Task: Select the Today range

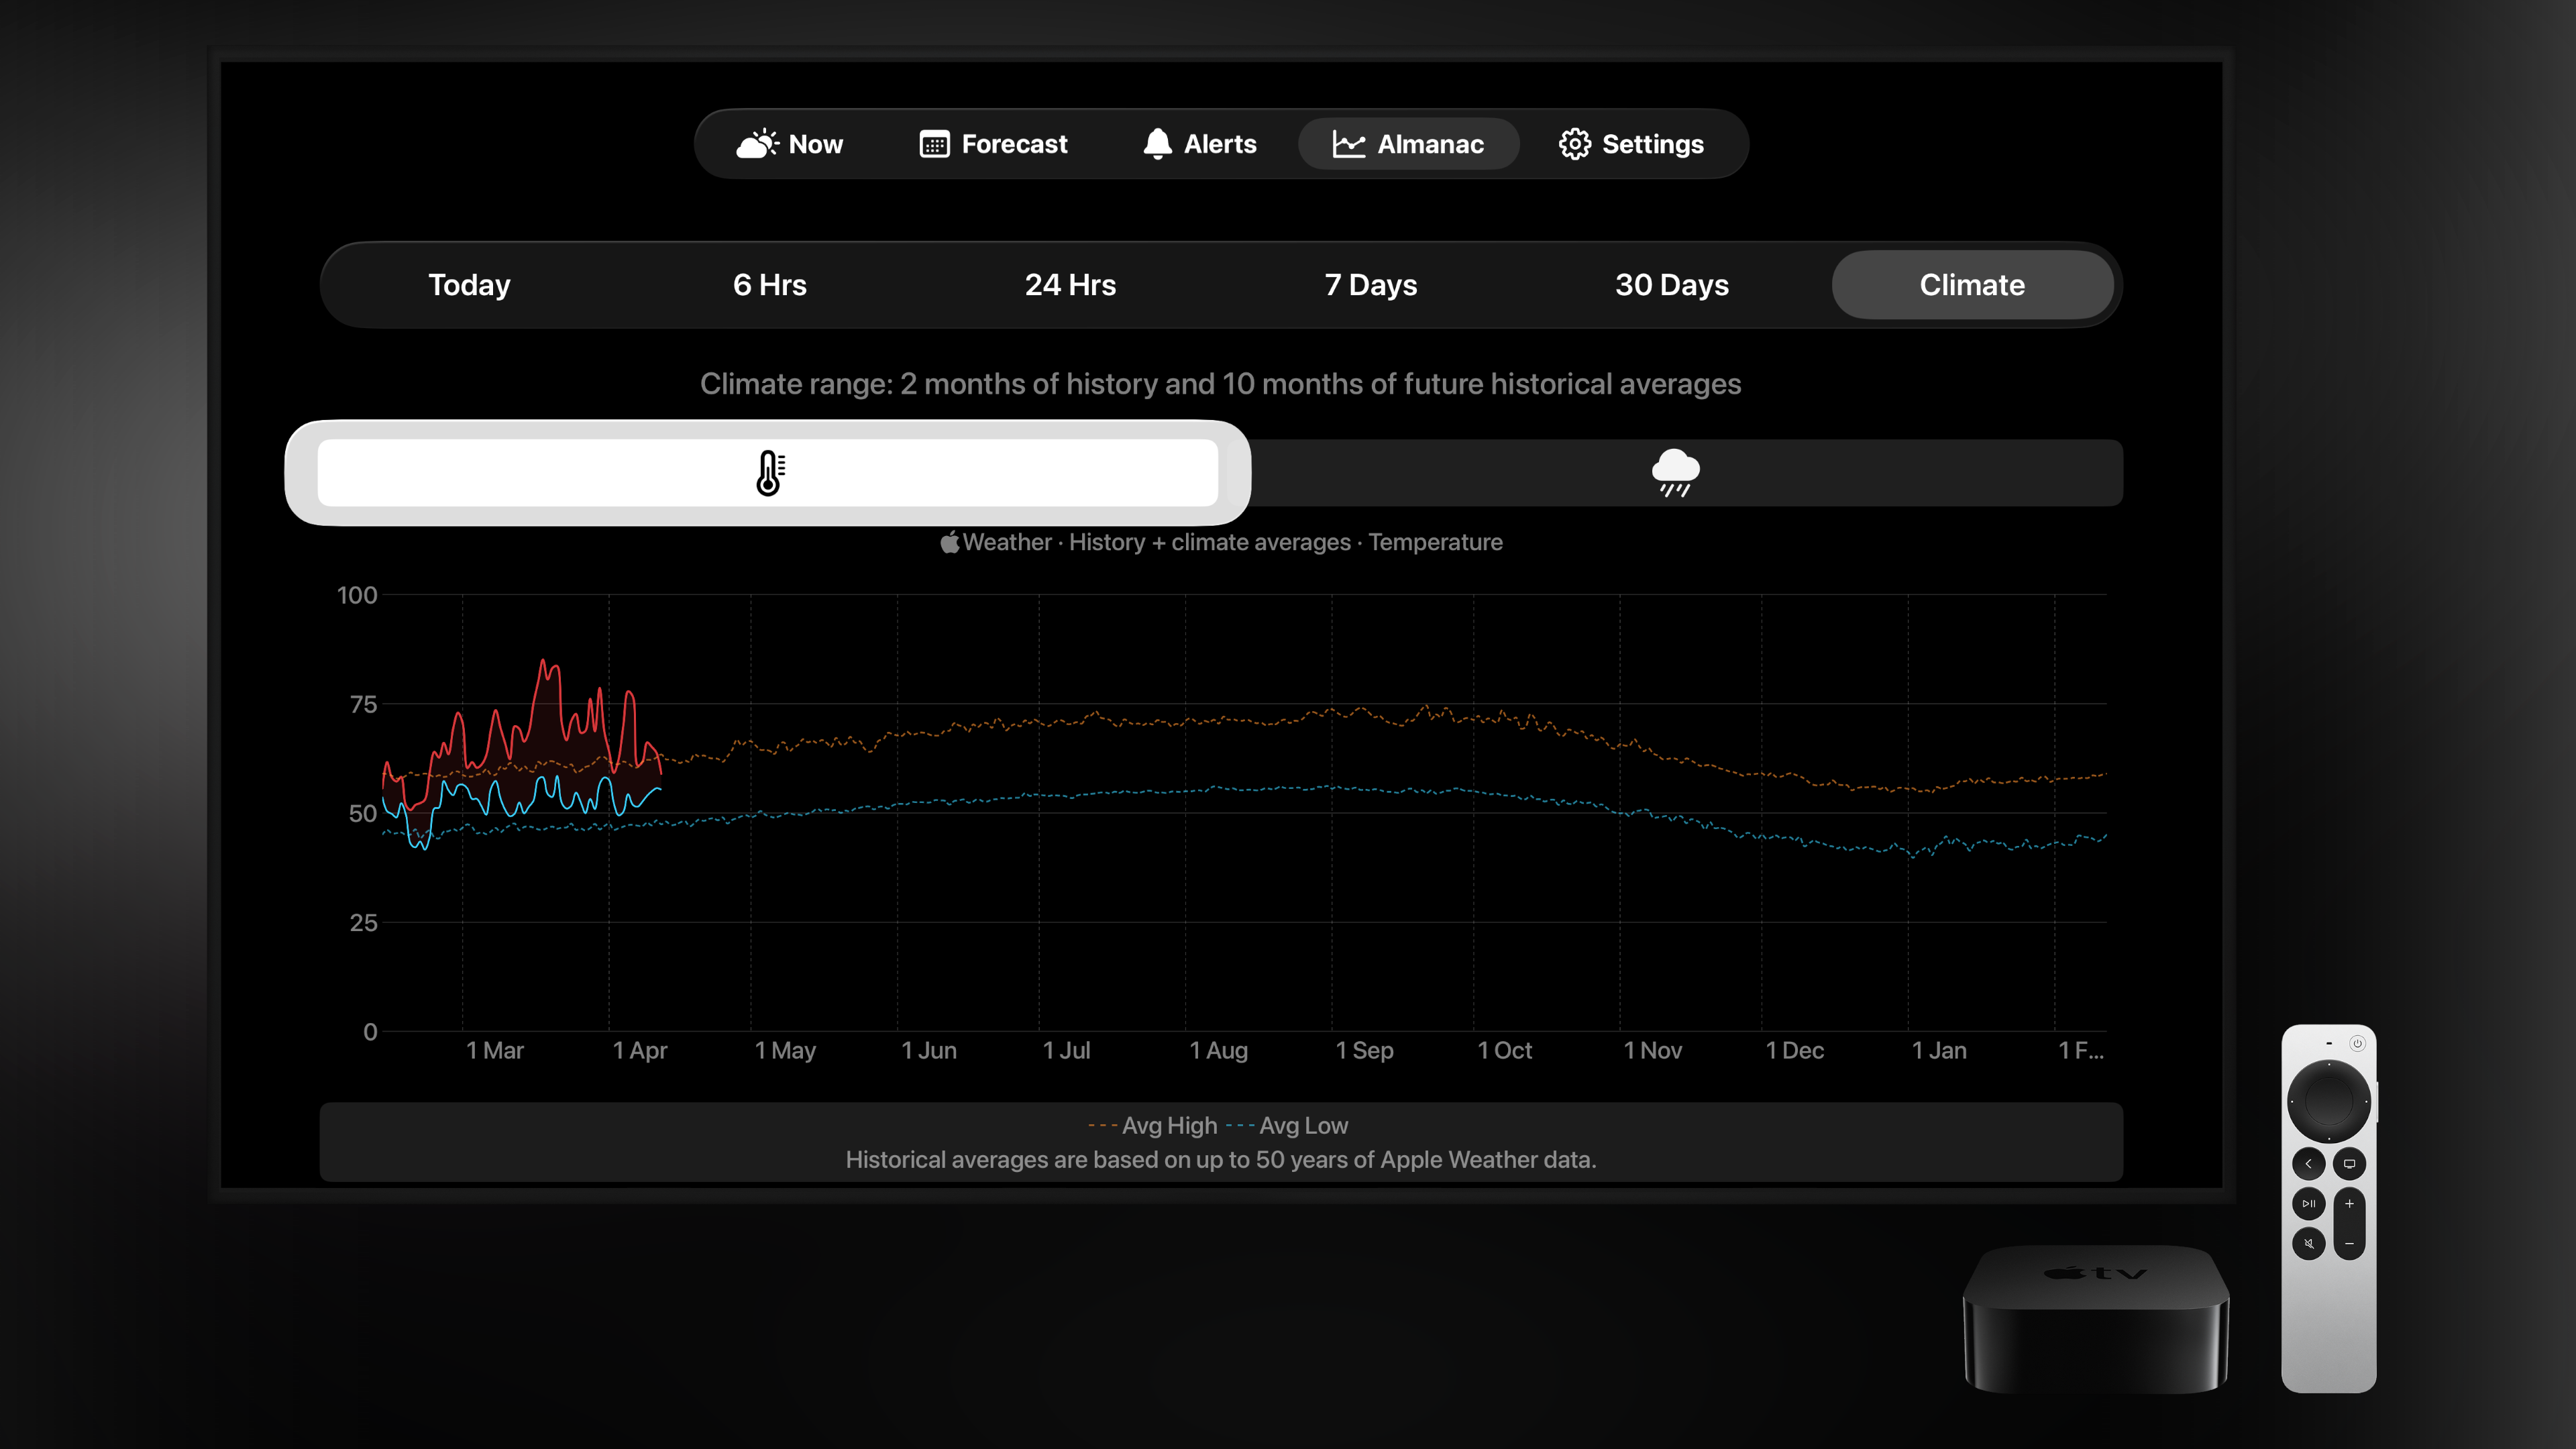Action: click(x=469, y=285)
